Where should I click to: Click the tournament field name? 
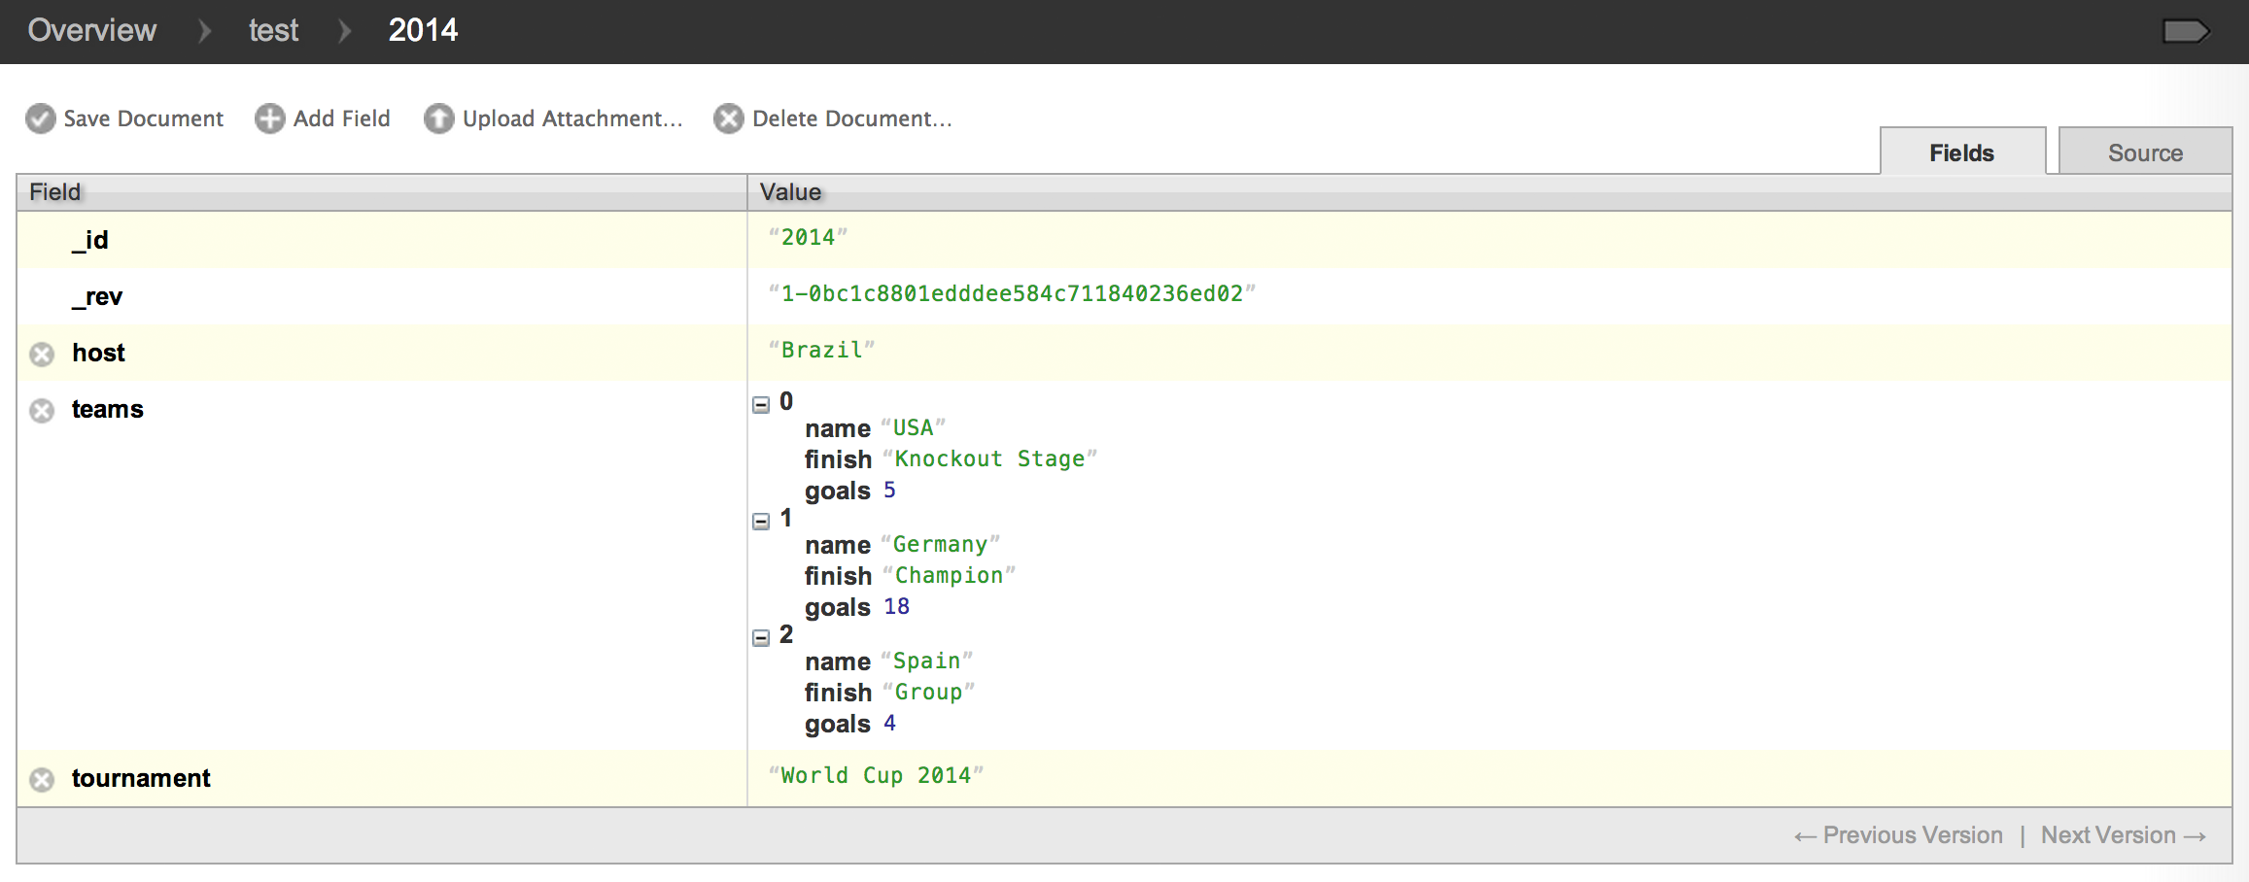tap(141, 778)
